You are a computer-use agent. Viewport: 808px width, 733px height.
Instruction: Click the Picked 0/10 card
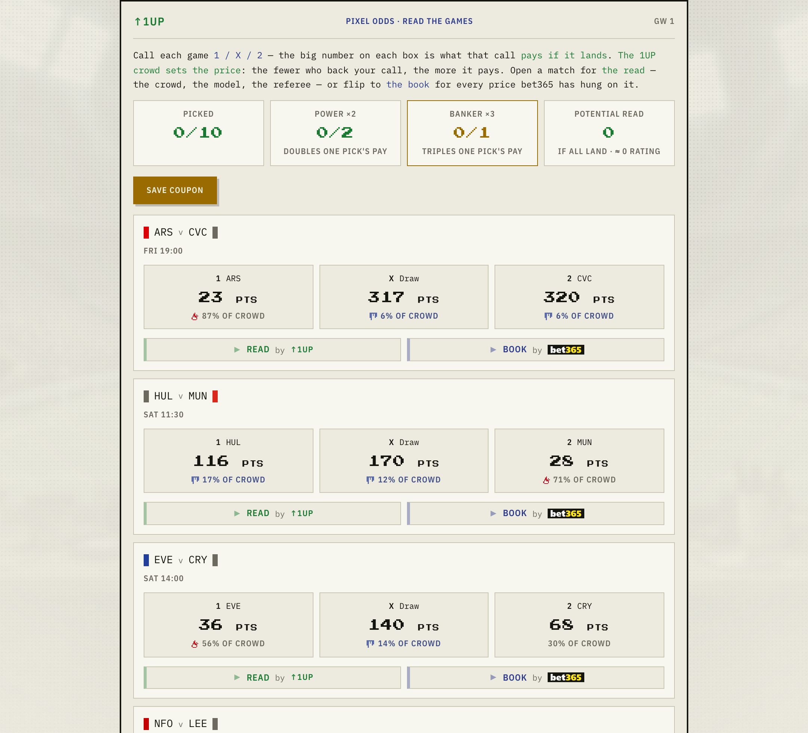pyautogui.click(x=198, y=133)
